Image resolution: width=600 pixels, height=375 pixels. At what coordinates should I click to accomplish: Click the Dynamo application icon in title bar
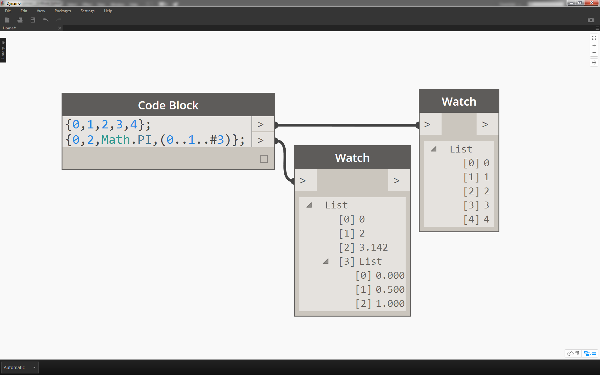(x=2, y=3)
